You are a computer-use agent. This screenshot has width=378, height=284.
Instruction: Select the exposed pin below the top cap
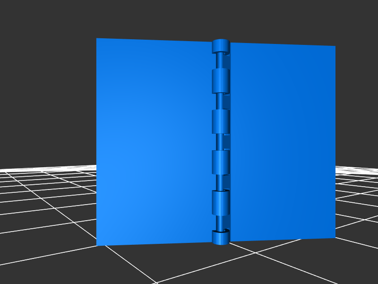coord(220,60)
